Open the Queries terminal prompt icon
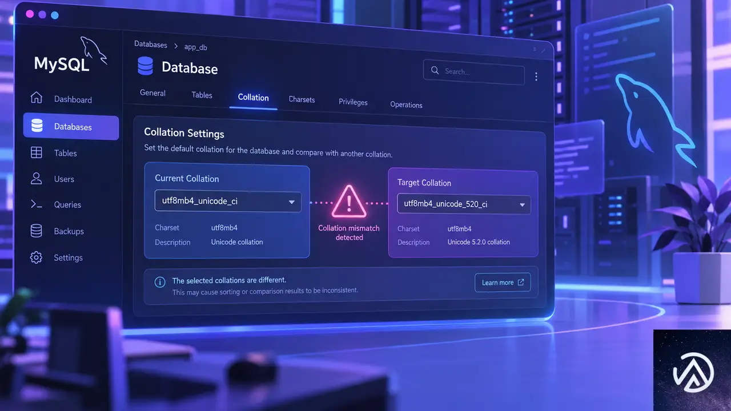This screenshot has height=411, width=731. 37,204
